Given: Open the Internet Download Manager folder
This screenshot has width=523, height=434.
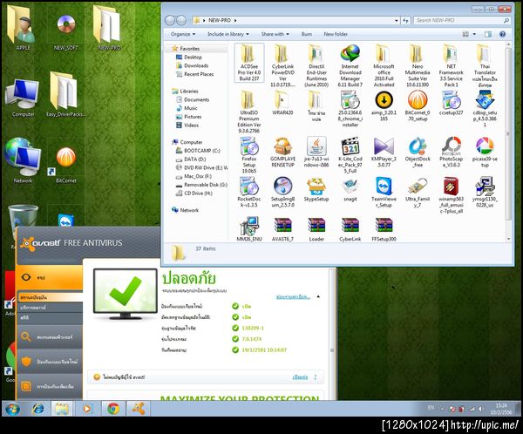Looking at the screenshot, I should point(350,65).
